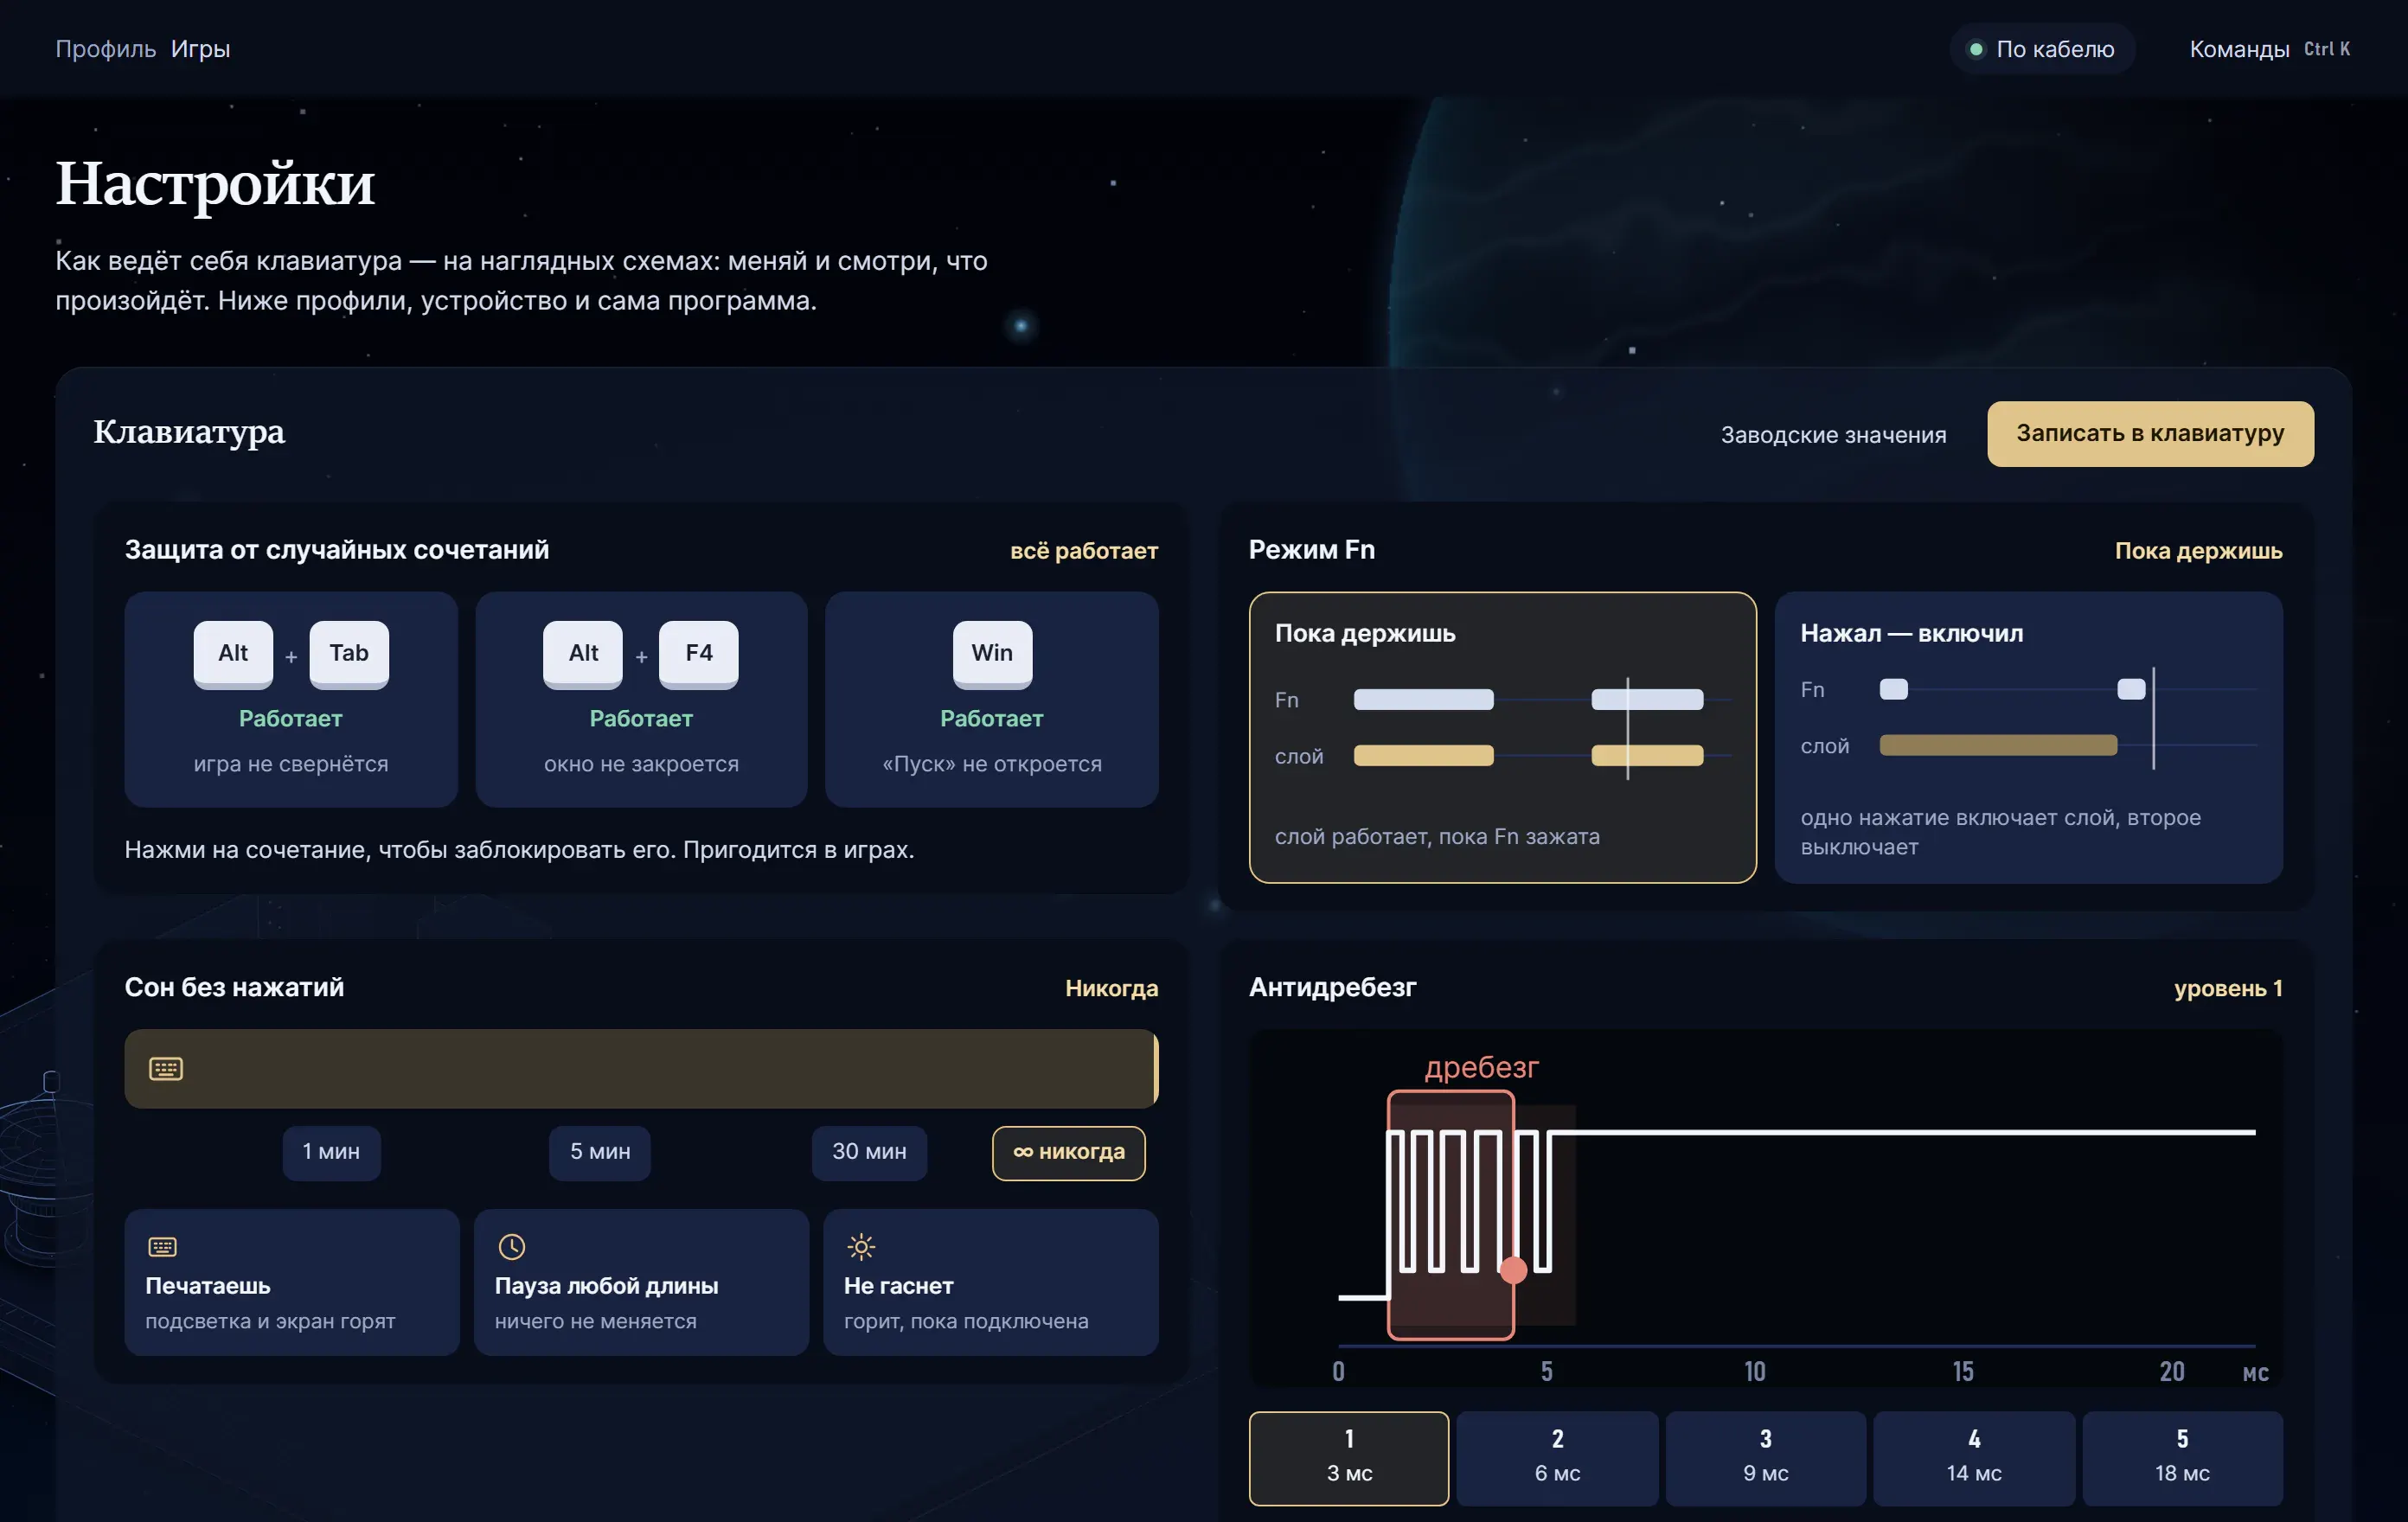The width and height of the screenshot is (2408, 1522).
Task: Open the Игры profile tab
Action: click(x=200, y=49)
